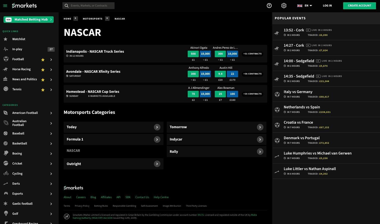Open the Today motorsports category
Screen dimensions: 380x224
click(x=113, y=127)
